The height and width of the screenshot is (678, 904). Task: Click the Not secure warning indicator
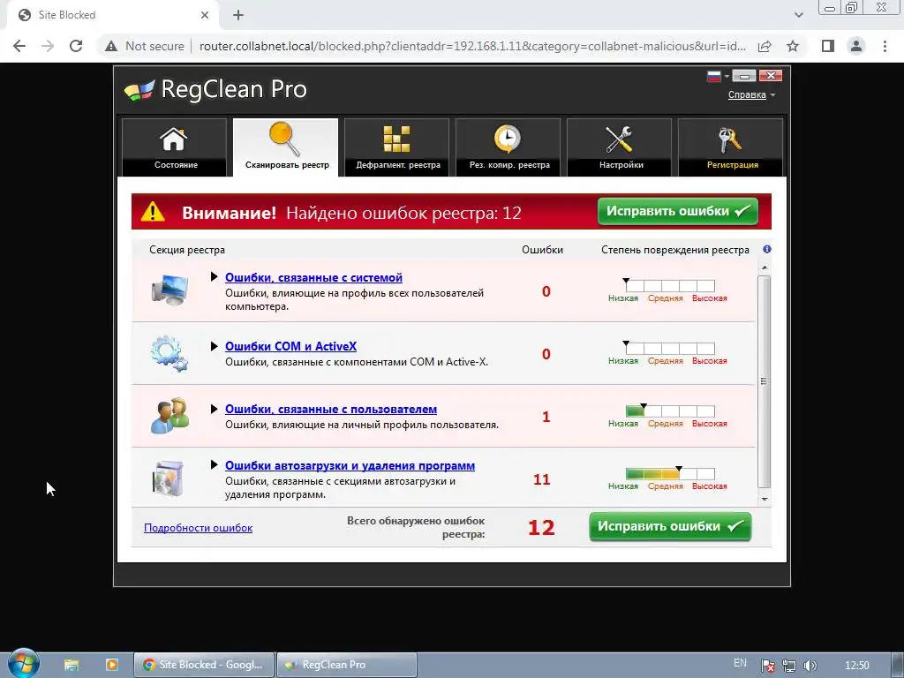point(144,46)
